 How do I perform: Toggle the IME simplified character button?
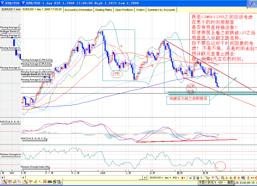click(x=45, y=182)
